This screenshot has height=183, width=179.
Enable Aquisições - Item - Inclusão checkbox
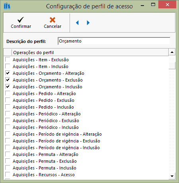point(8,66)
